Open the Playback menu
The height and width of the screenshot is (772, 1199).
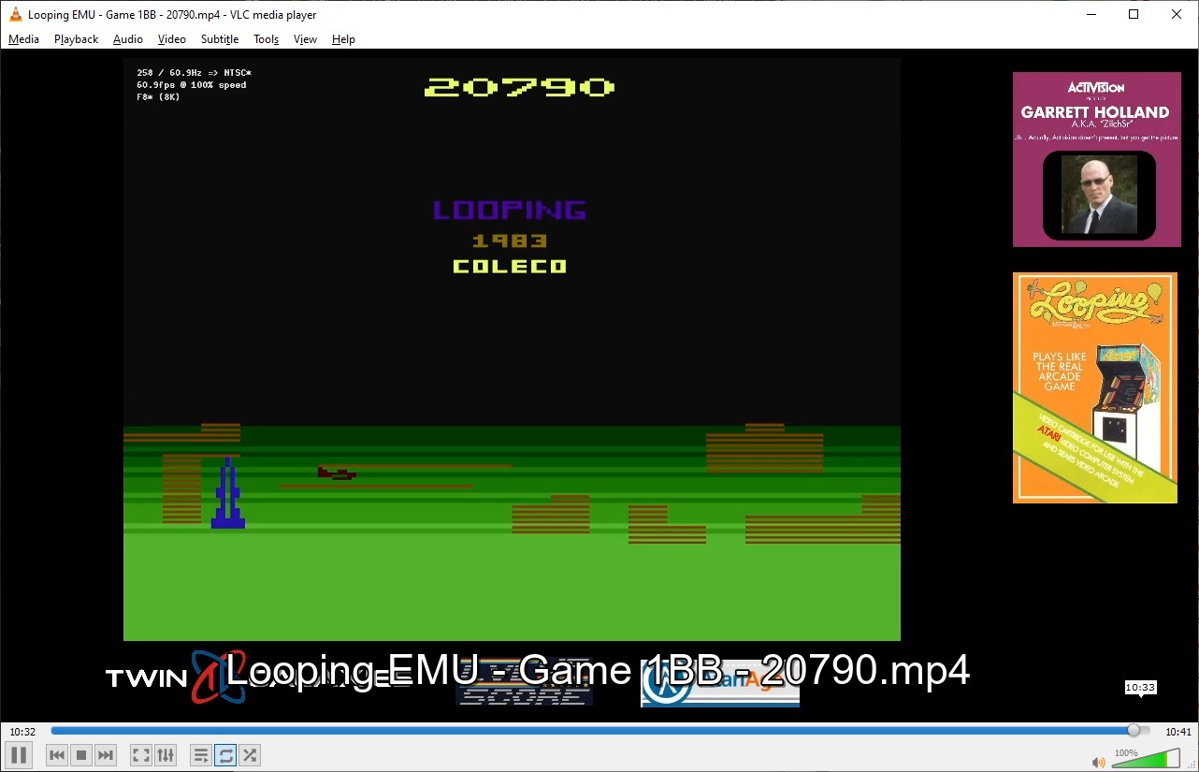76,39
